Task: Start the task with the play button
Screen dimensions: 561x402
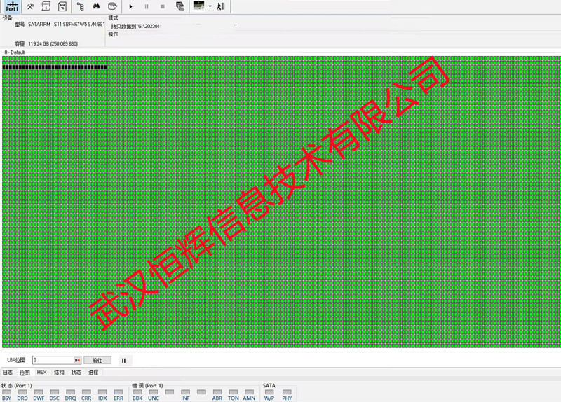Action: [x=130, y=6]
